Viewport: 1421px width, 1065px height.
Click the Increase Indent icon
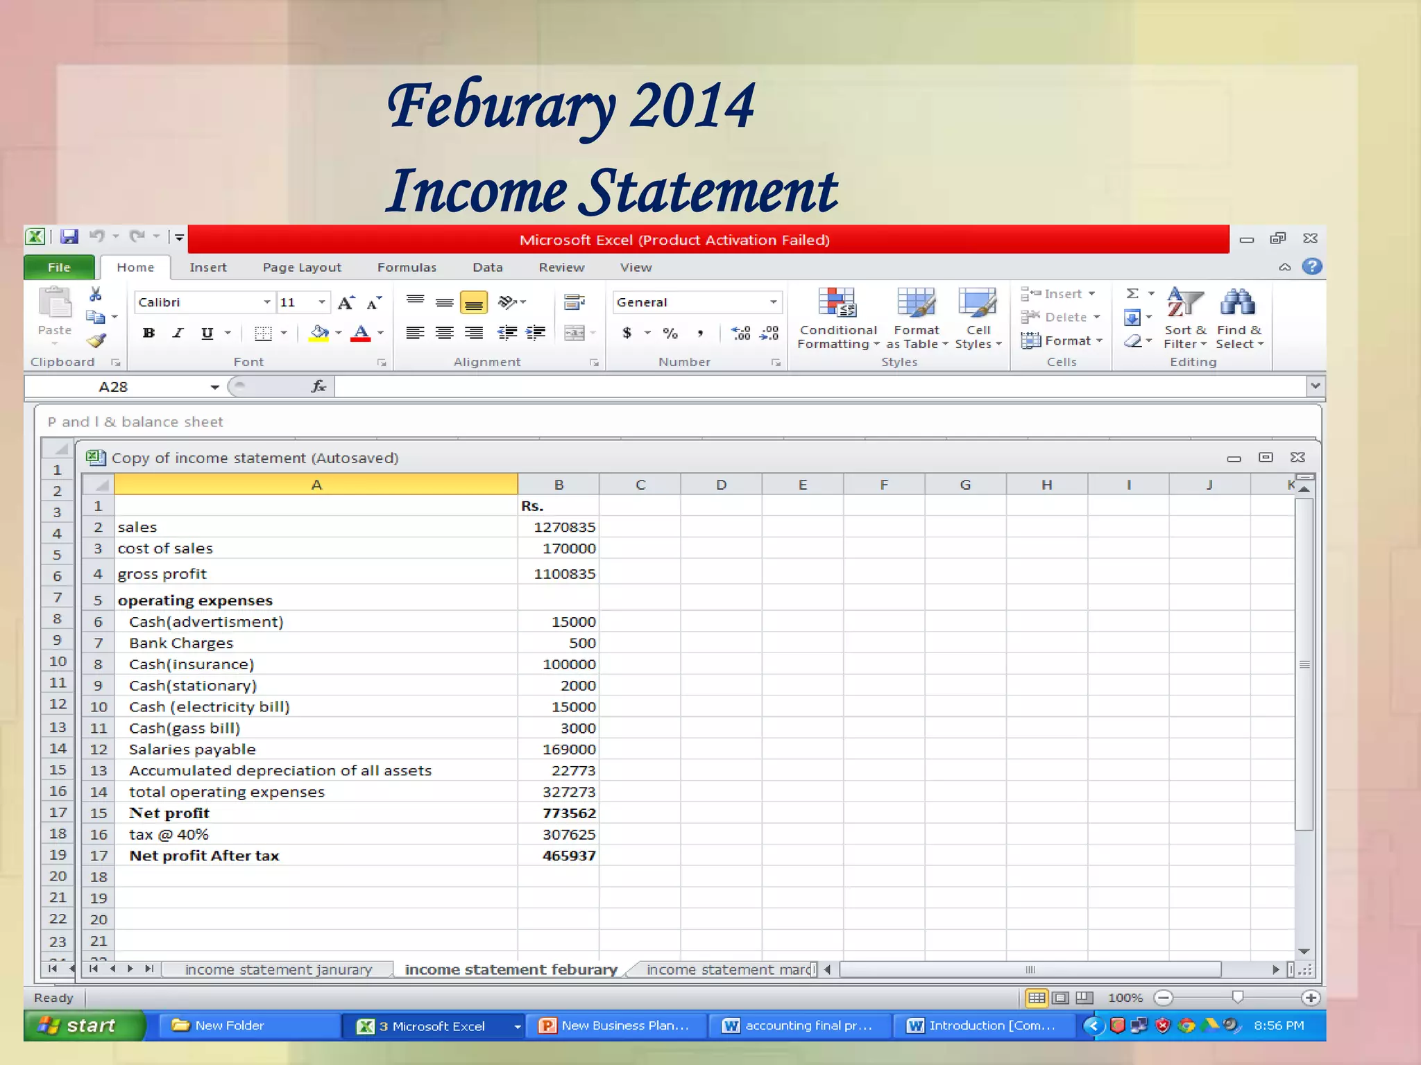pos(535,334)
